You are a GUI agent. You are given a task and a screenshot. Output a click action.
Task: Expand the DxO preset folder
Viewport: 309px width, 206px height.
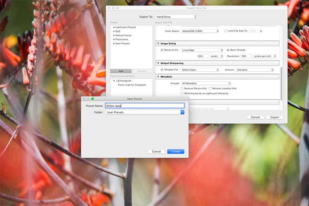[x=114, y=31]
